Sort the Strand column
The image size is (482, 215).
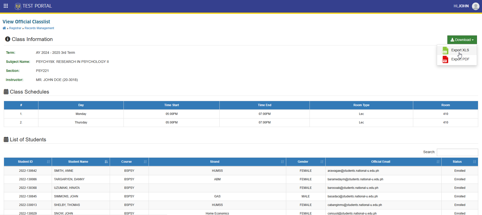click(282, 162)
